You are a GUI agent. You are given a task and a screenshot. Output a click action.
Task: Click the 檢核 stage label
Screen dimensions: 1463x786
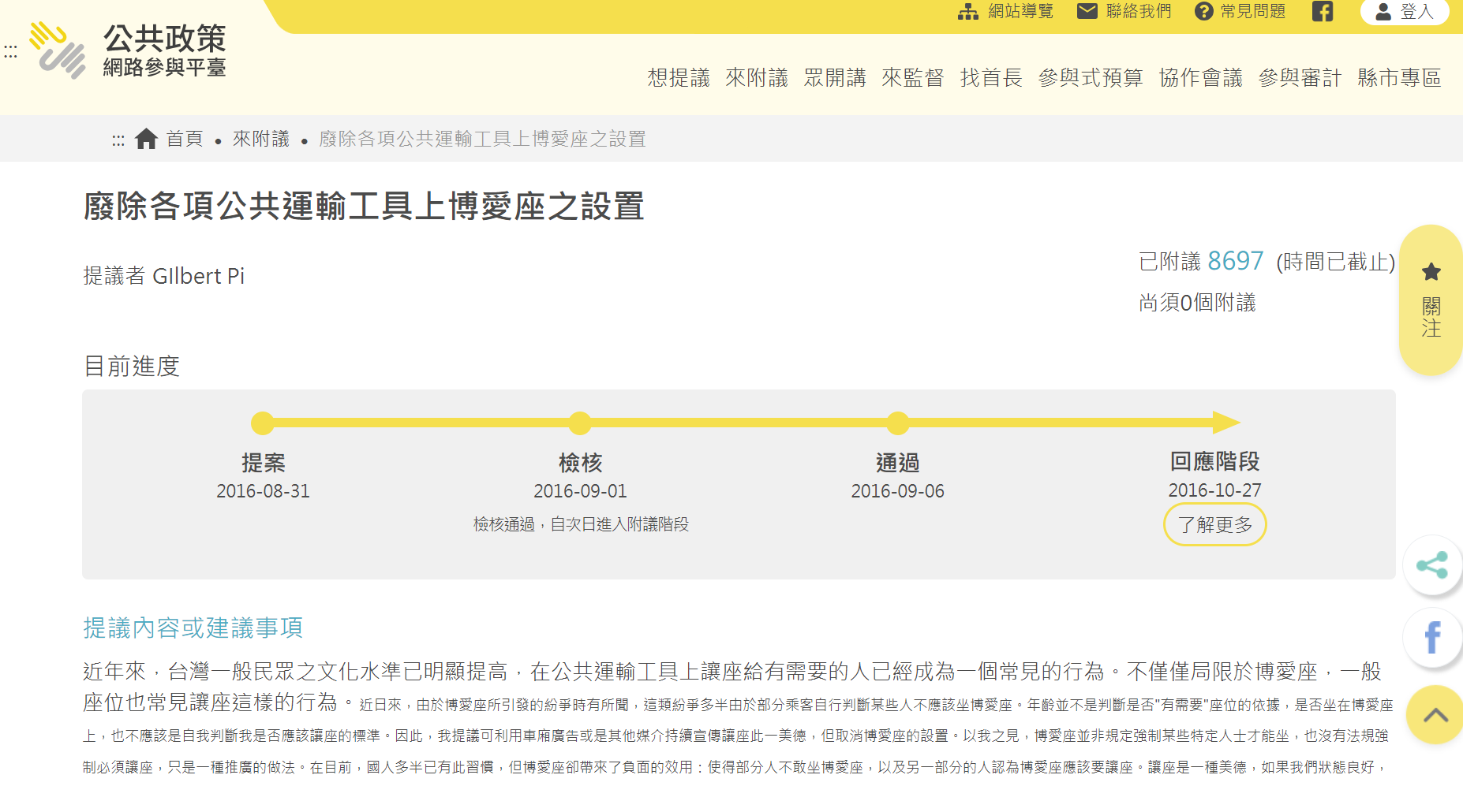[x=580, y=462]
